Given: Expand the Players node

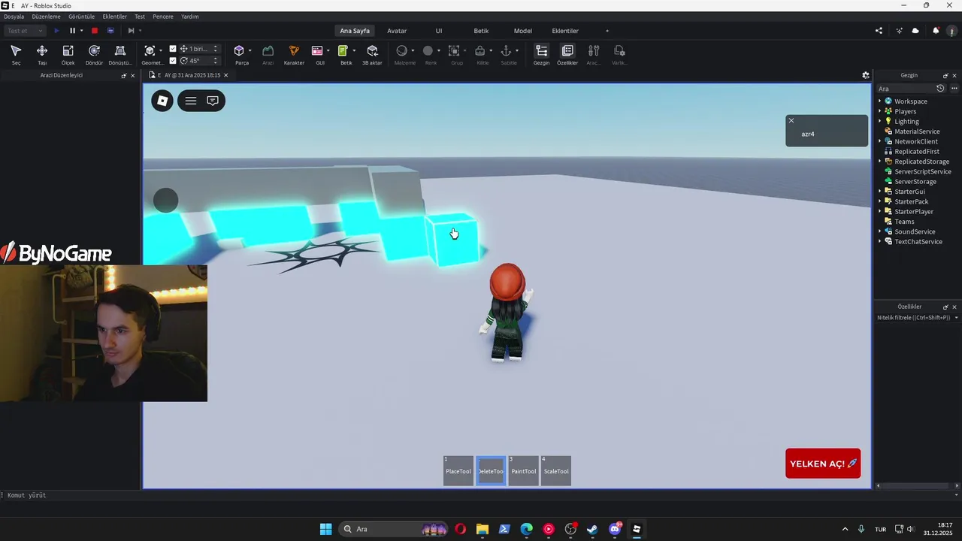Looking at the screenshot, I should (879, 111).
